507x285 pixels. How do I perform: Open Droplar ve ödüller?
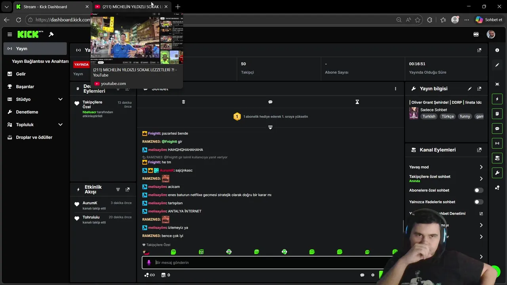pyautogui.click(x=35, y=137)
